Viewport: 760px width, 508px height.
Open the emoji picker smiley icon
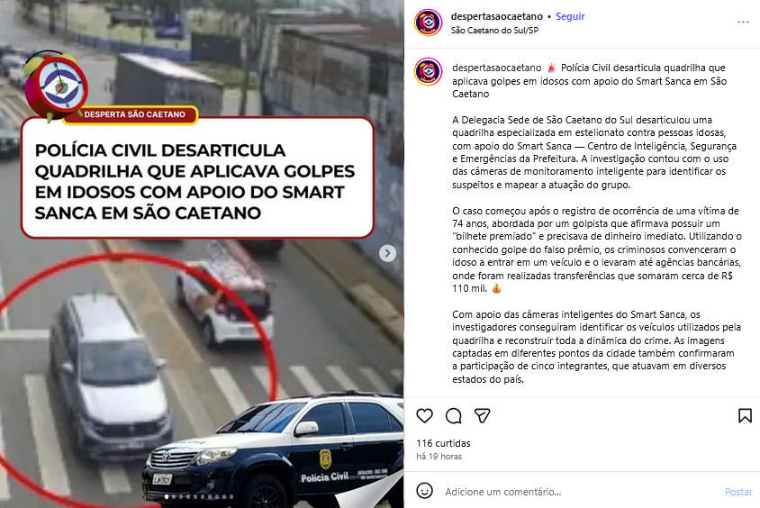click(x=425, y=491)
